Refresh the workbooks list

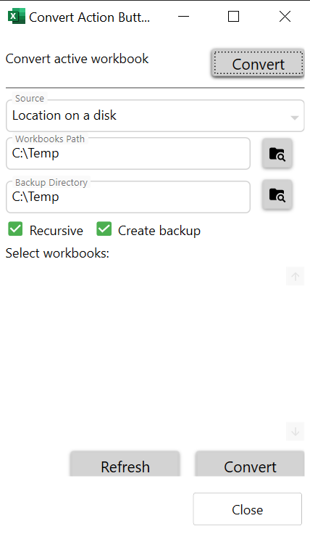coord(125,464)
